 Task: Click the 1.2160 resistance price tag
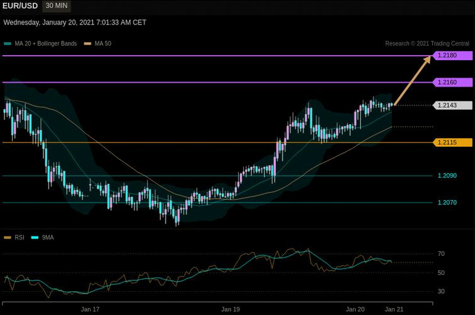coord(452,82)
